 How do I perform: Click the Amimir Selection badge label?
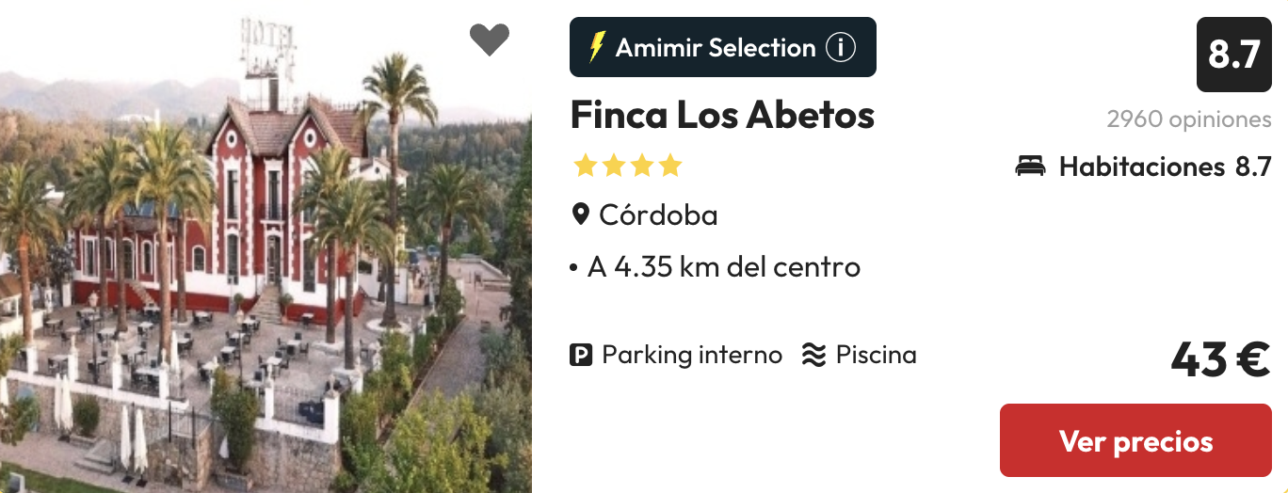pos(716,47)
